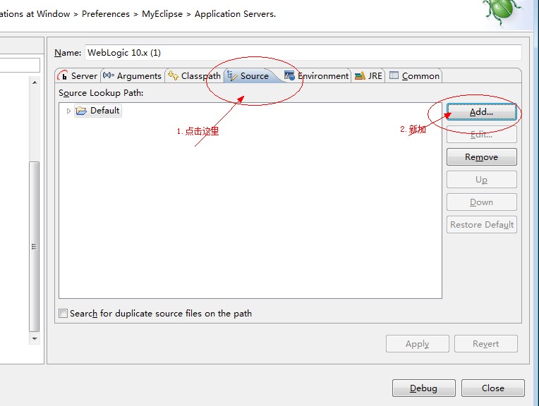
Task: Open the Classpath tab
Action: pos(195,76)
